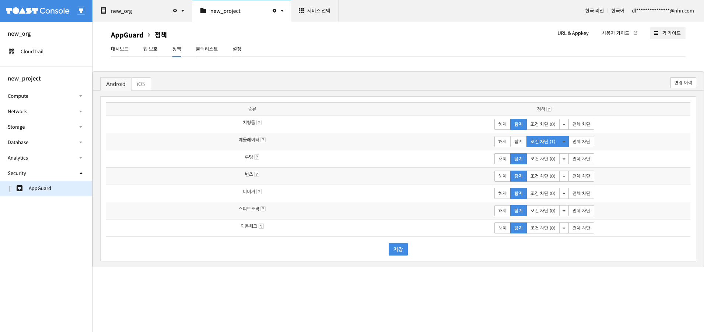
Task: Click the 한국어 language selector
Action: tap(618, 11)
